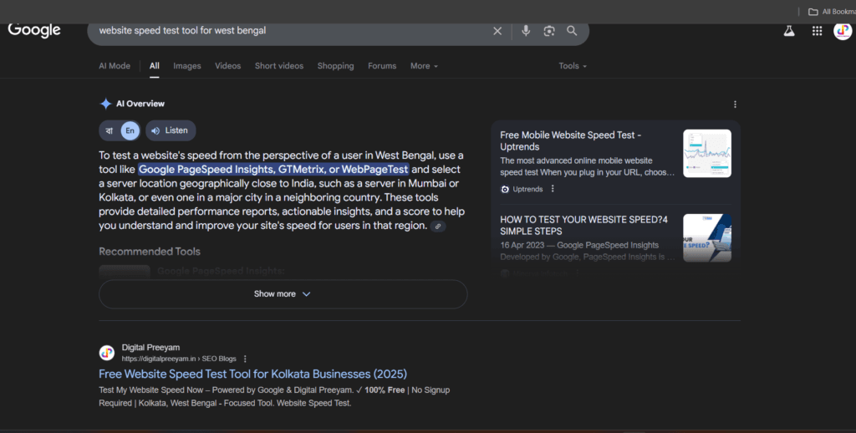856x433 pixels.
Task: Switch to the Images tab
Action: (x=187, y=66)
